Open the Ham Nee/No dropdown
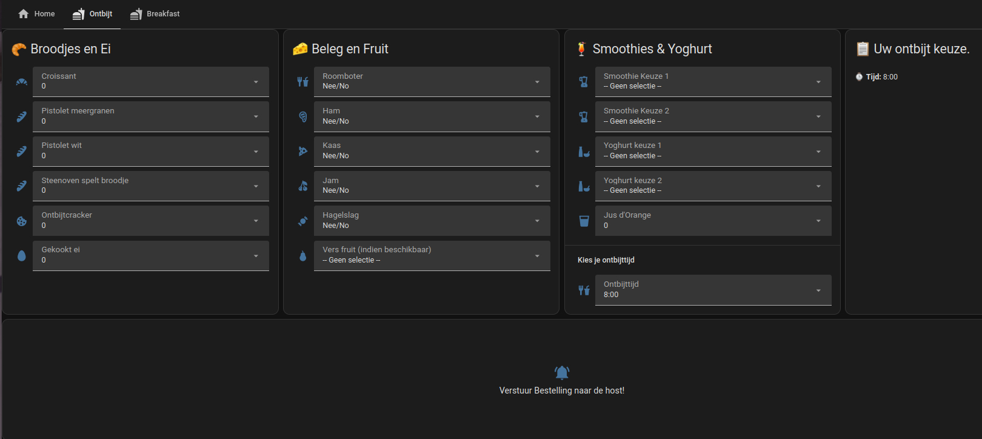 (x=432, y=116)
